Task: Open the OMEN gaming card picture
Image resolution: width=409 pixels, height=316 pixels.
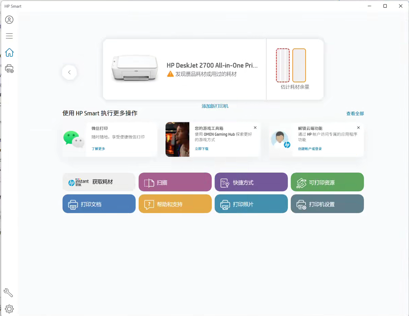Action: point(178,139)
